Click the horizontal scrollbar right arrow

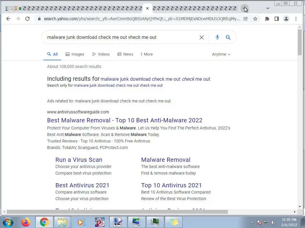click(x=295, y=212)
